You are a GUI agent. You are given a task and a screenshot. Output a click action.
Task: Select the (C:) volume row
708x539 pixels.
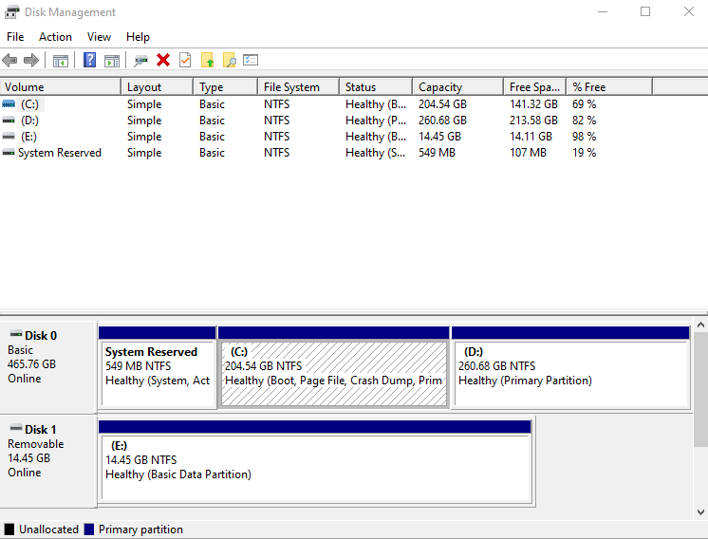point(326,103)
